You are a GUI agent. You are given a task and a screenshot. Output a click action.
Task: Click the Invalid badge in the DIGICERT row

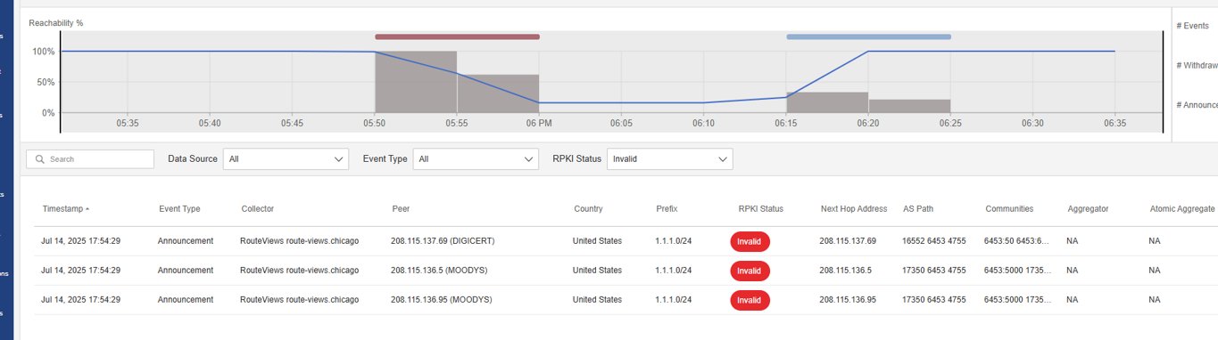[750, 241]
